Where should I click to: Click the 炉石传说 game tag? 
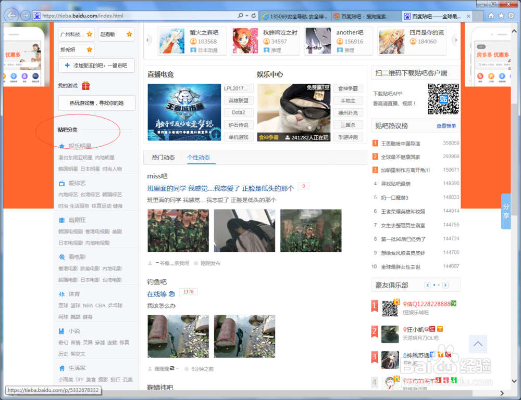click(239, 125)
